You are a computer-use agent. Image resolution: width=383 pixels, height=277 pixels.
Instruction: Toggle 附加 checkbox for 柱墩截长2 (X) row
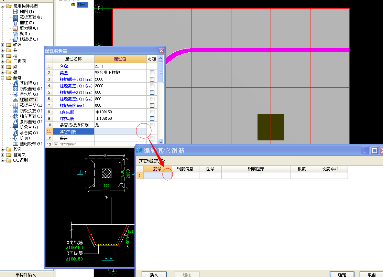click(x=152, y=92)
